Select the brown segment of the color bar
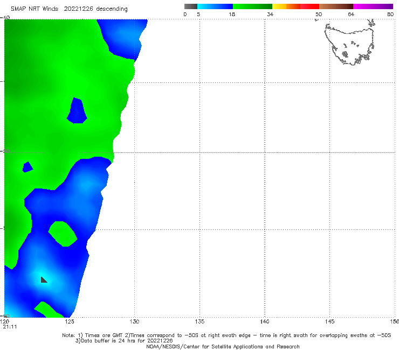 [x=336, y=6]
